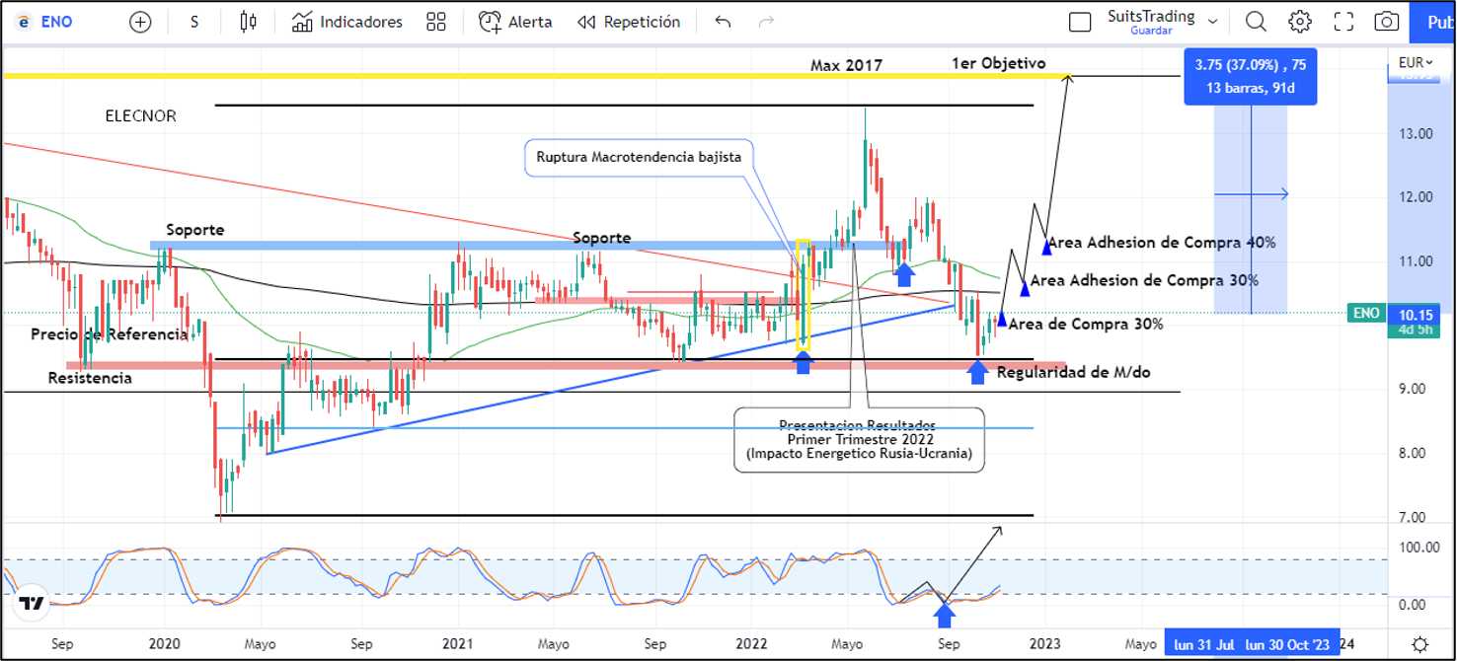Click the undo arrow

tap(723, 22)
